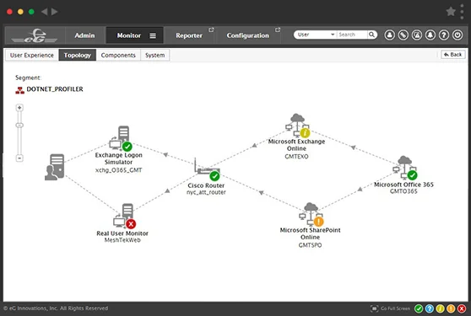Click the red critical status footer icon
The image size is (471, 316).
[x=462, y=308]
